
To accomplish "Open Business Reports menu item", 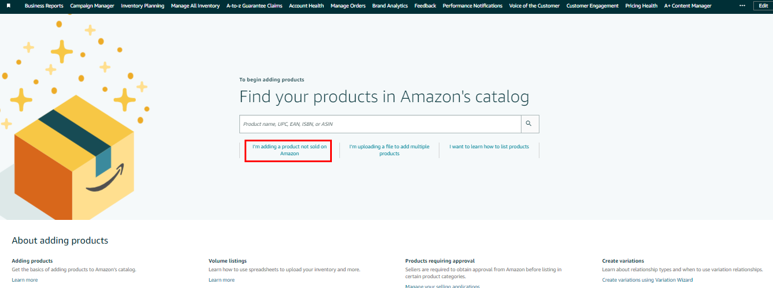I will (x=44, y=6).
